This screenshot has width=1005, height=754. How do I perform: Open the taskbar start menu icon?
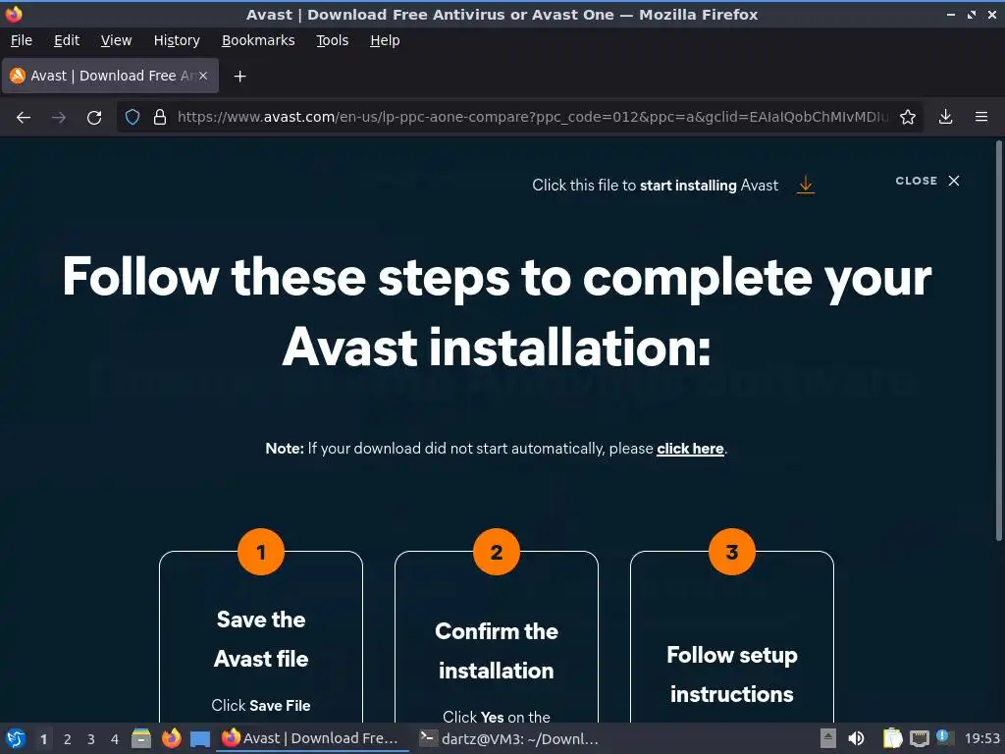pos(16,738)
